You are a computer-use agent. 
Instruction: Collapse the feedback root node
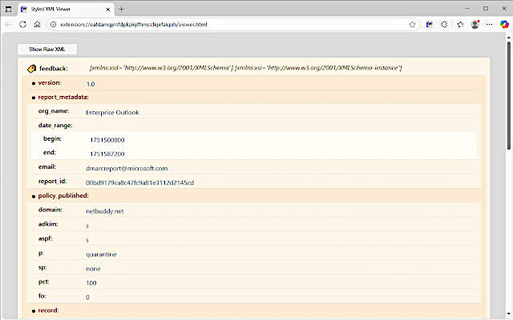point(54,69)
